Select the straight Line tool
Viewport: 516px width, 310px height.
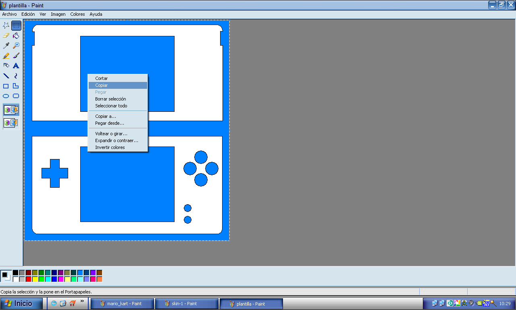(6, 75)
